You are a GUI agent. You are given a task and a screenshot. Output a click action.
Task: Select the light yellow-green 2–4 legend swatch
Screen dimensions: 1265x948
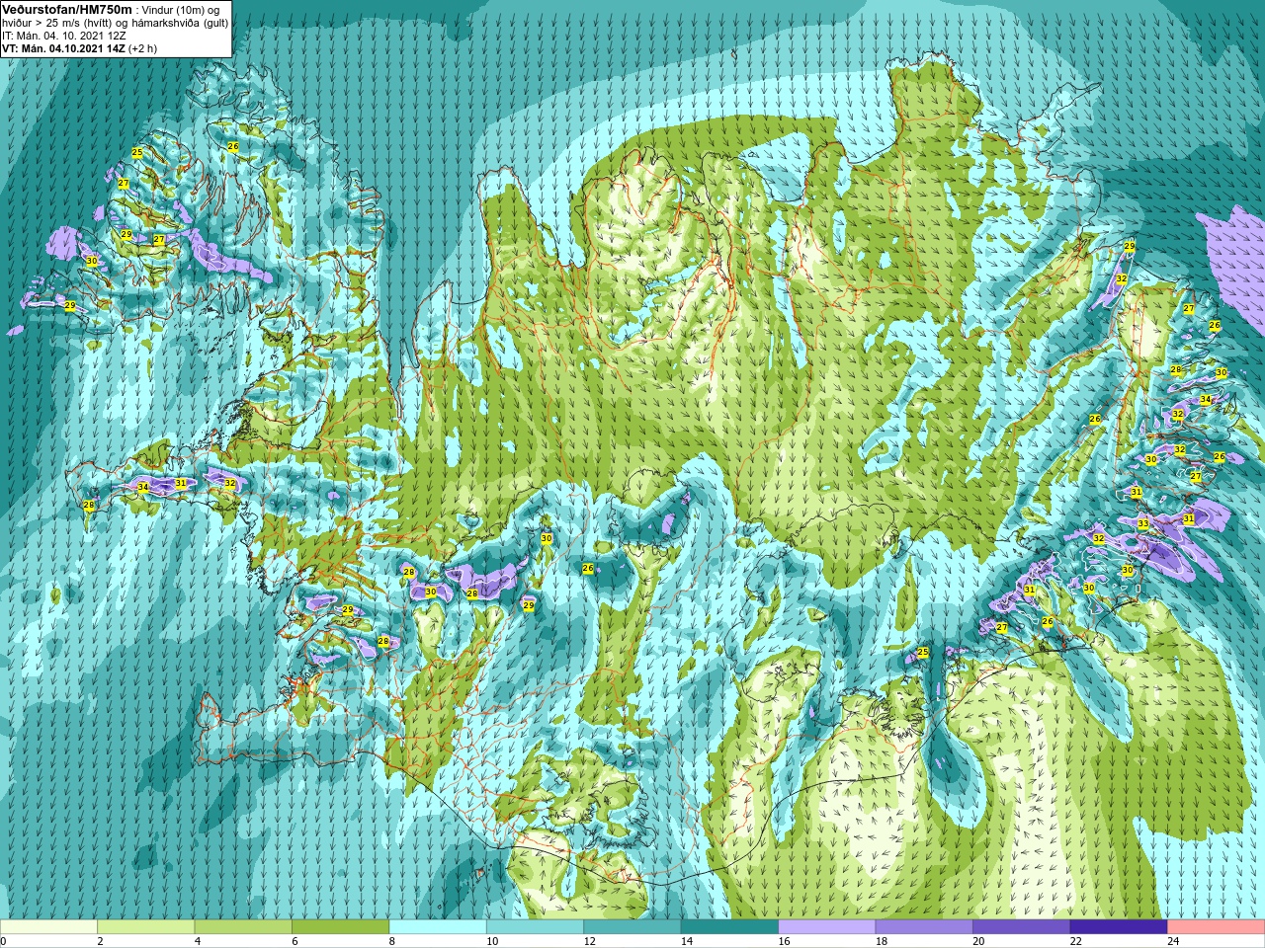145,926
